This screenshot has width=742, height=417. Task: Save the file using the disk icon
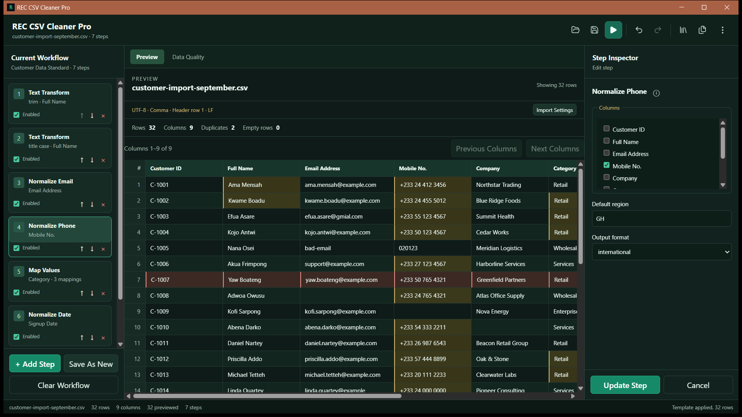594,30
